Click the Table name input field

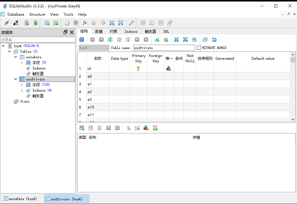point(164,48)
